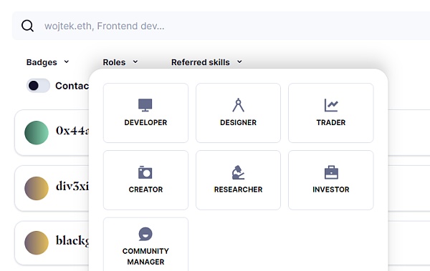Expand the Referred skills dropdown

[x=206, y=62]
